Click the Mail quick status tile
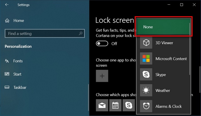The width and height of the screenshot is (201, 116). coord(102,105)
